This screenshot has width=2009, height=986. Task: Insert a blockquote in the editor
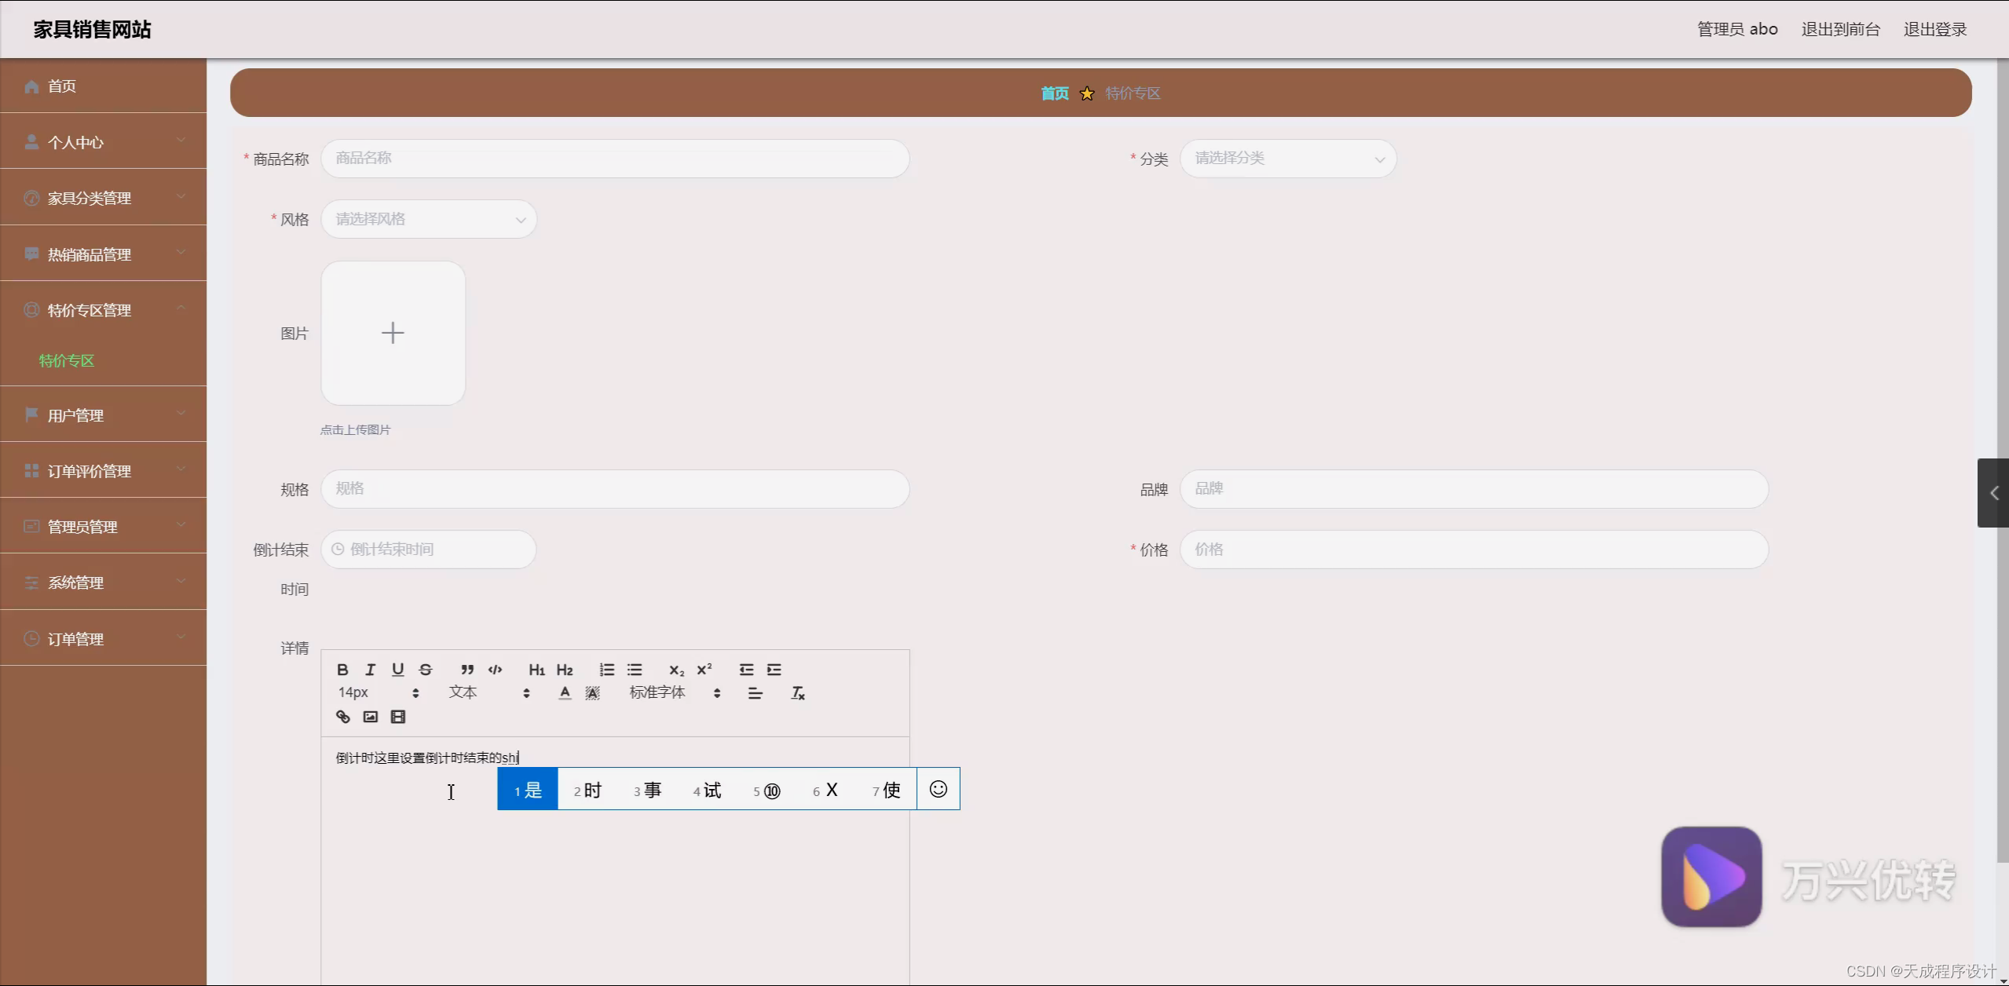click(467, 670)
